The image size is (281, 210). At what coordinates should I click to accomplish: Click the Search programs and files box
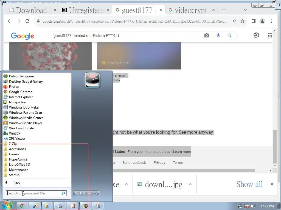(x=36, y=193)
